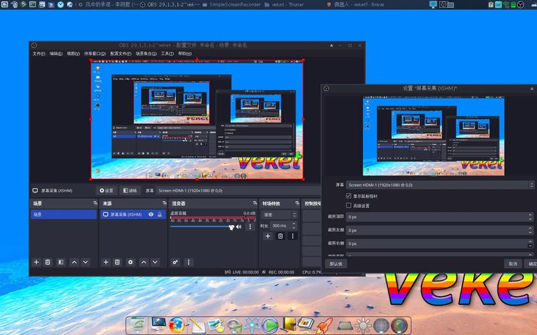Open the 视图(V) menu
This screenshot has width=537, height=335.
point(73,54)
